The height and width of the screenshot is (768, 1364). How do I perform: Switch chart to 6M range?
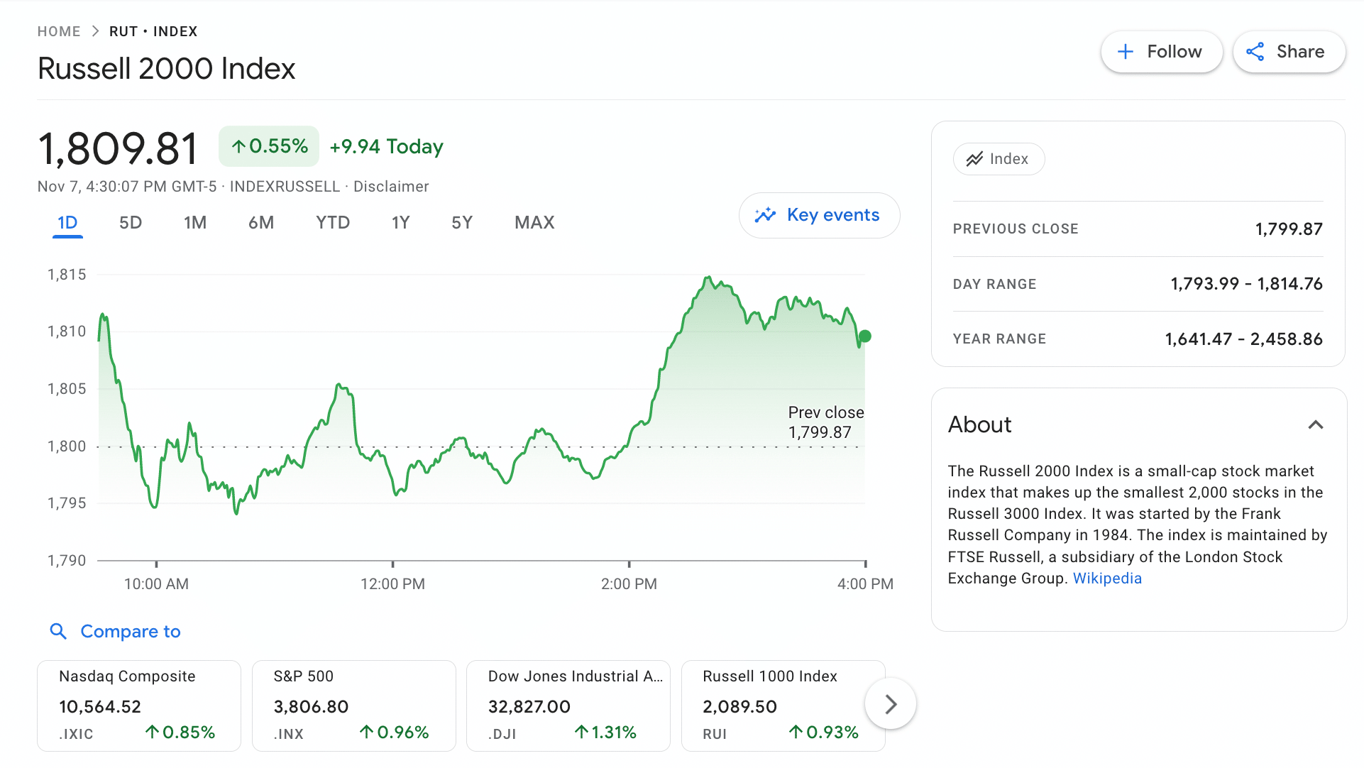tap(261, 223)
